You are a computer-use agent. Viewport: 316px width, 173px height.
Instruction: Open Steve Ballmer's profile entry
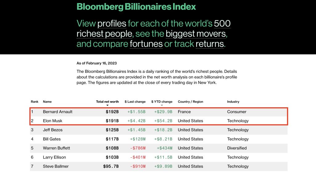click(x=56, y=166)
